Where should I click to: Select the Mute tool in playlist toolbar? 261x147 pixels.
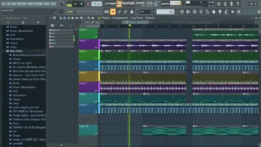tap(73, 18)
